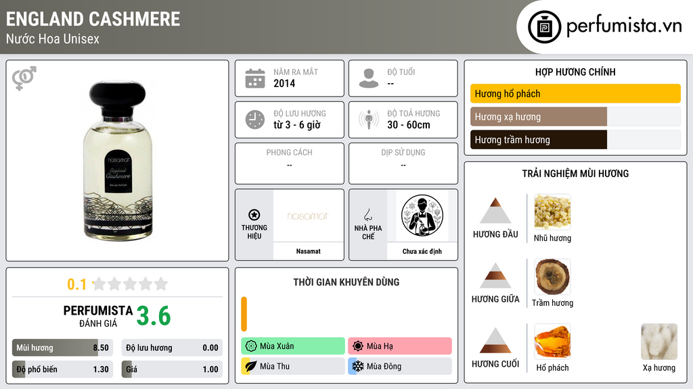Image resolution: width=693 pixels, height=389 pixels.
Task: Open the Trầm hương note thumbnail
Action: pos(552,277)
